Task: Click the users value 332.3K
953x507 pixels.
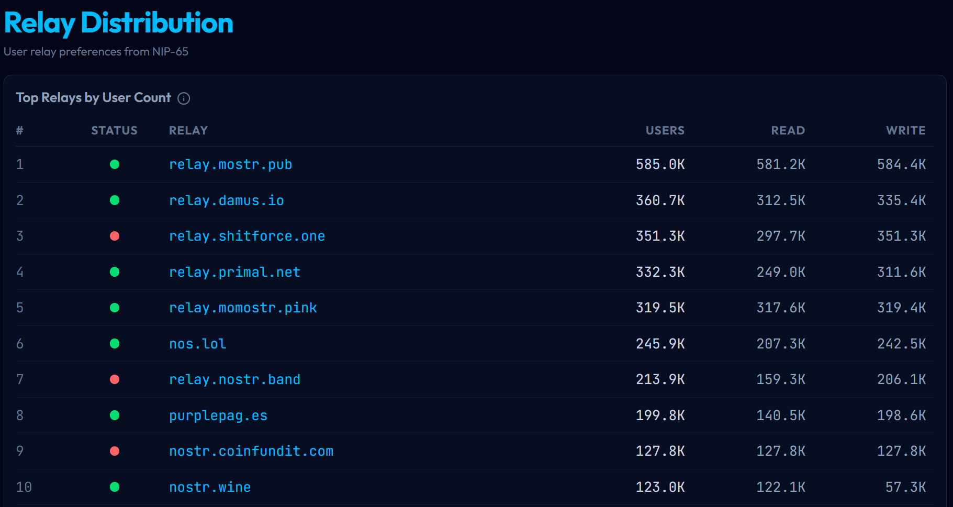Action: point(660,272)
